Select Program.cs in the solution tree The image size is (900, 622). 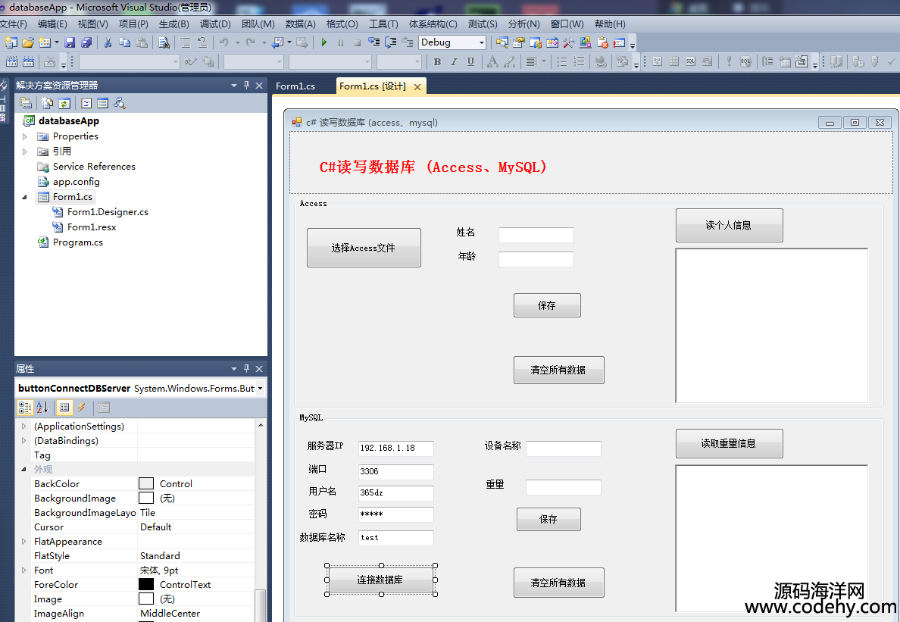(77, 242)
